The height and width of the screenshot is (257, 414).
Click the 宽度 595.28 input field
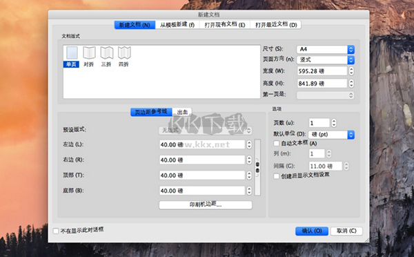coord(322,71)
